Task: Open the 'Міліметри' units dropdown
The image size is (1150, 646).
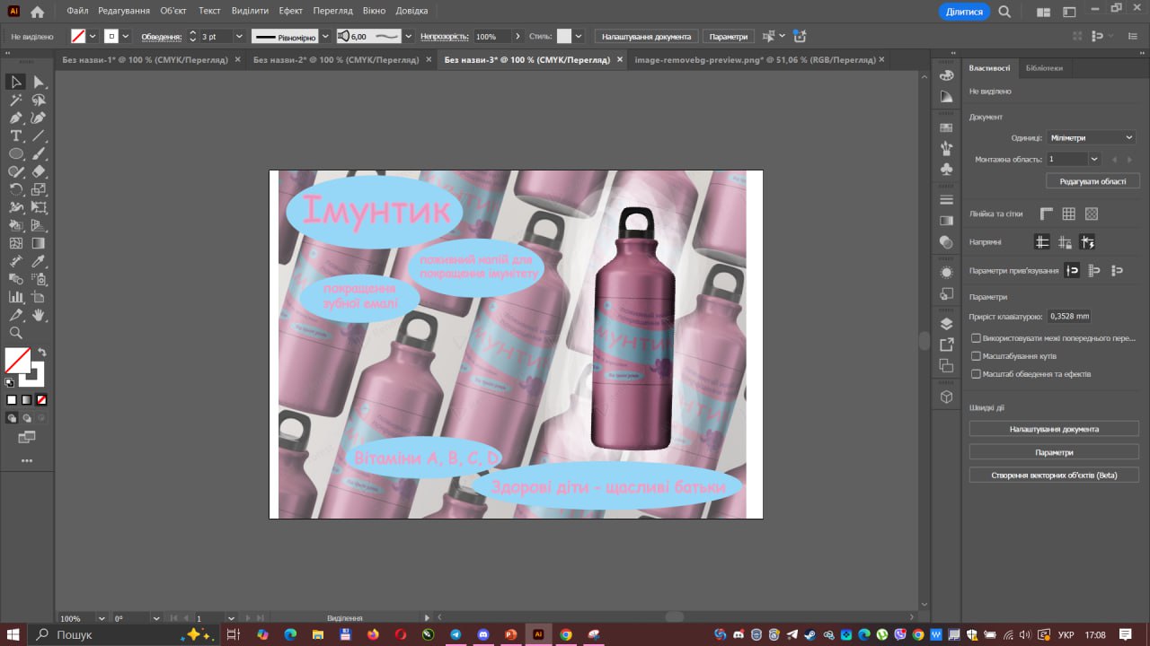Action: coord(1091,137)
